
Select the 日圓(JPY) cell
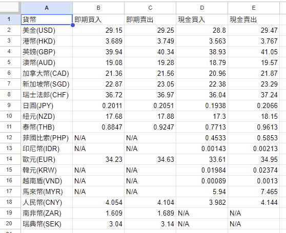(x=47, y=105)
